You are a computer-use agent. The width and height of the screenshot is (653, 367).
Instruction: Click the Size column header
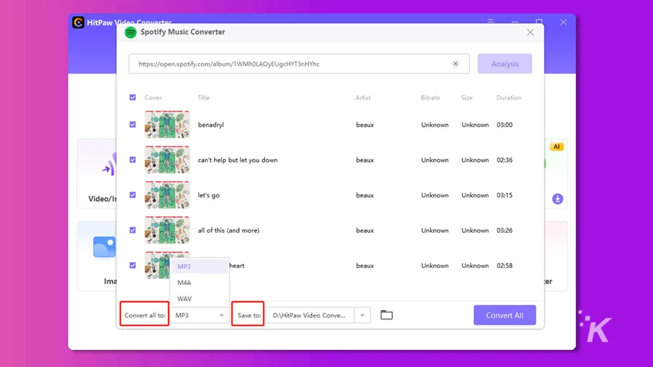point(467,97)
